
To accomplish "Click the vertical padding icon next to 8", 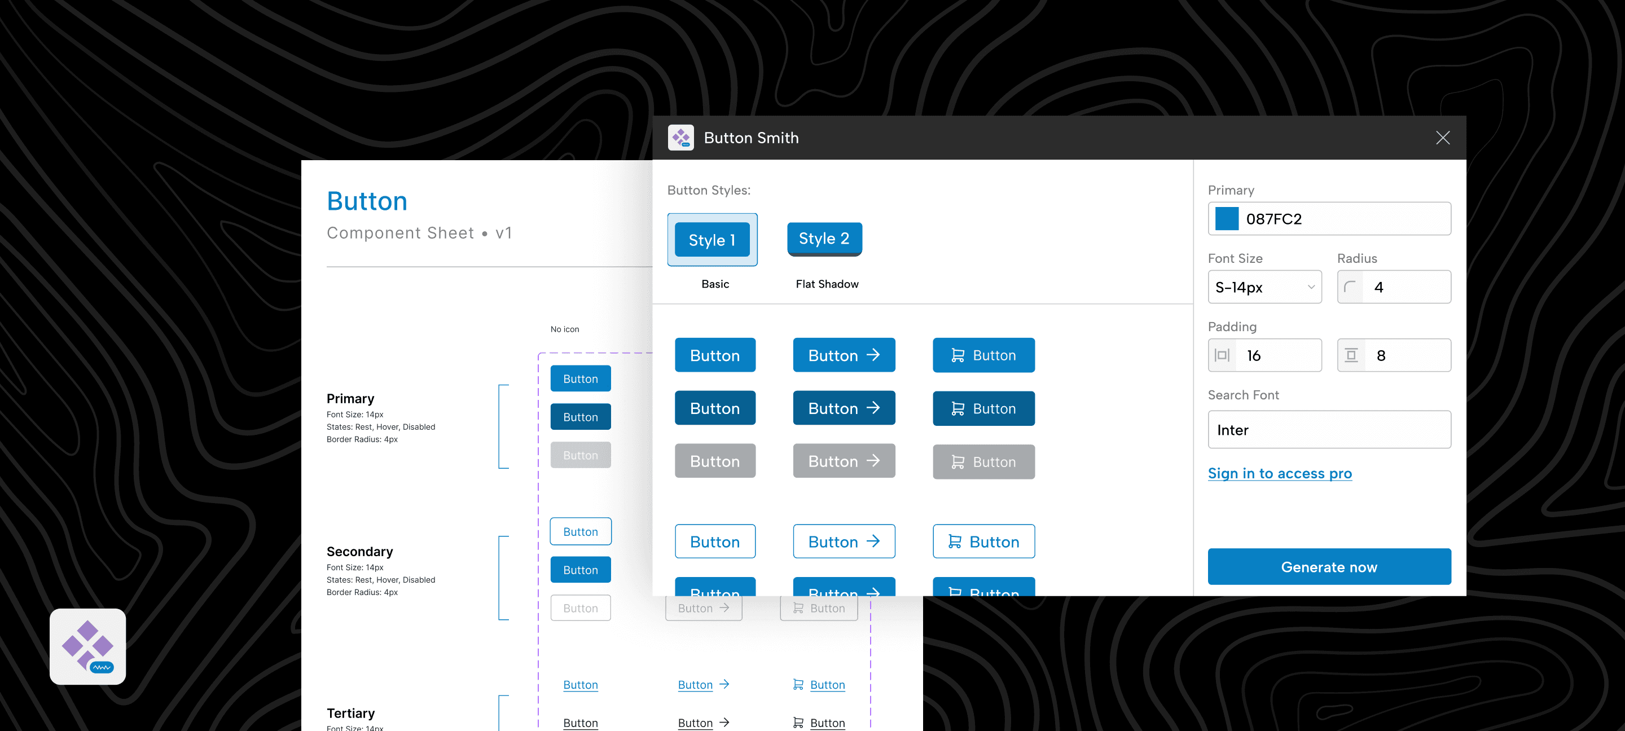I will tap(1351, 355).
